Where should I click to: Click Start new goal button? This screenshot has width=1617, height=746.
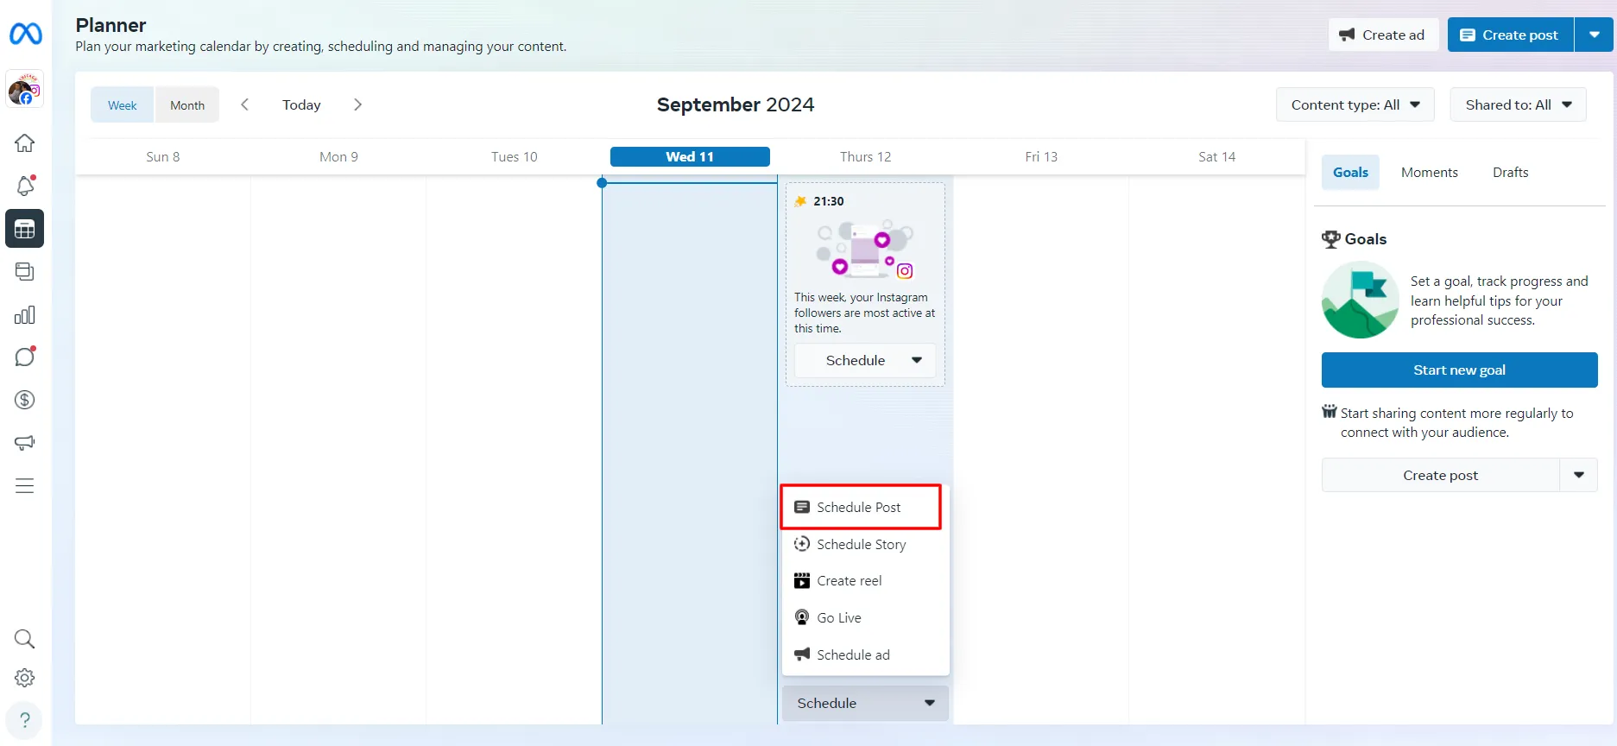point(1459,370)
